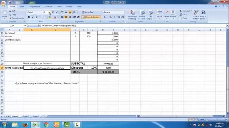Open Conditional Formatting menu

tap(132, 15)
